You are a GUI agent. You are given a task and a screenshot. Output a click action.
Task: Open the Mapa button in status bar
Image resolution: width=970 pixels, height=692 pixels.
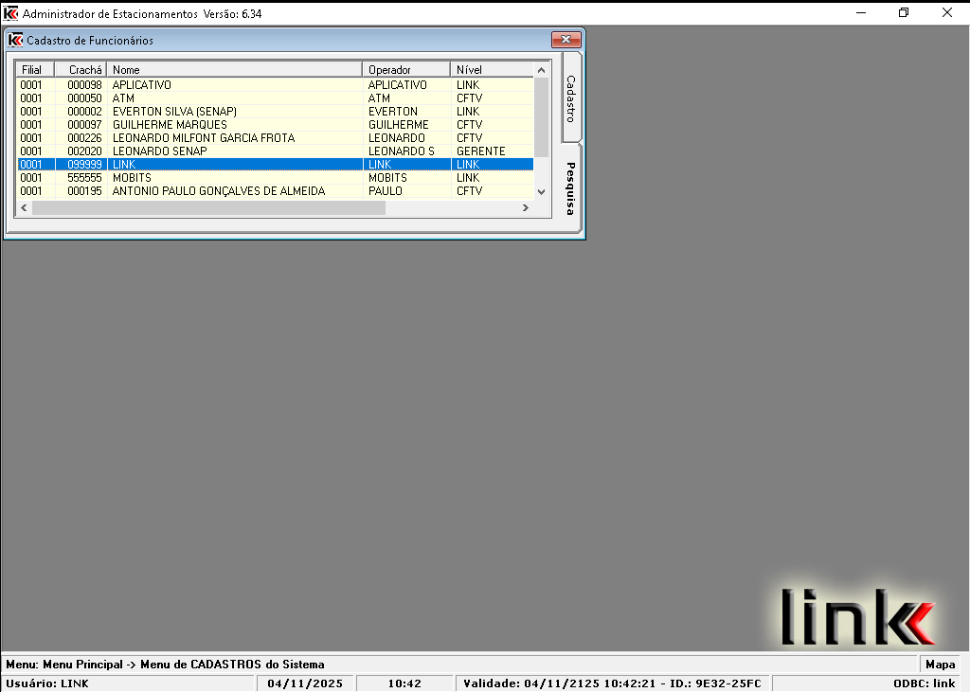pos(940,665)
